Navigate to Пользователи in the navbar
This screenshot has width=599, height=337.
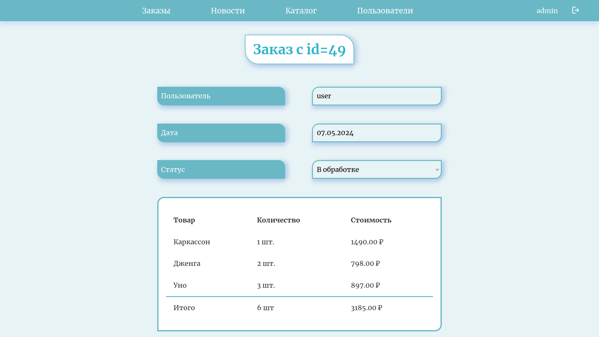tap(385, 11)
